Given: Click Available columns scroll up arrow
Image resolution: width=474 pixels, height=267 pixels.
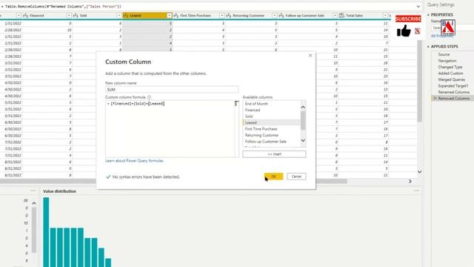Looking at the screenshot, I should pyautogui.click(x=303, y=107).
